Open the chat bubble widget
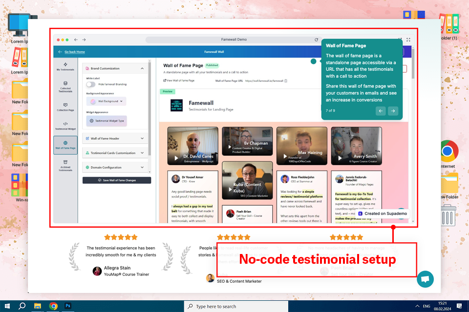The image size is (469, 312). tap(425, 279)
